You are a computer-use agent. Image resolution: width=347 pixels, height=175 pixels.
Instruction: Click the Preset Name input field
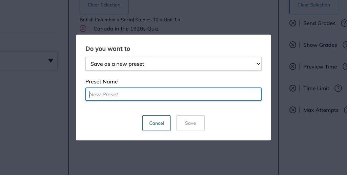tap(173, 94)
